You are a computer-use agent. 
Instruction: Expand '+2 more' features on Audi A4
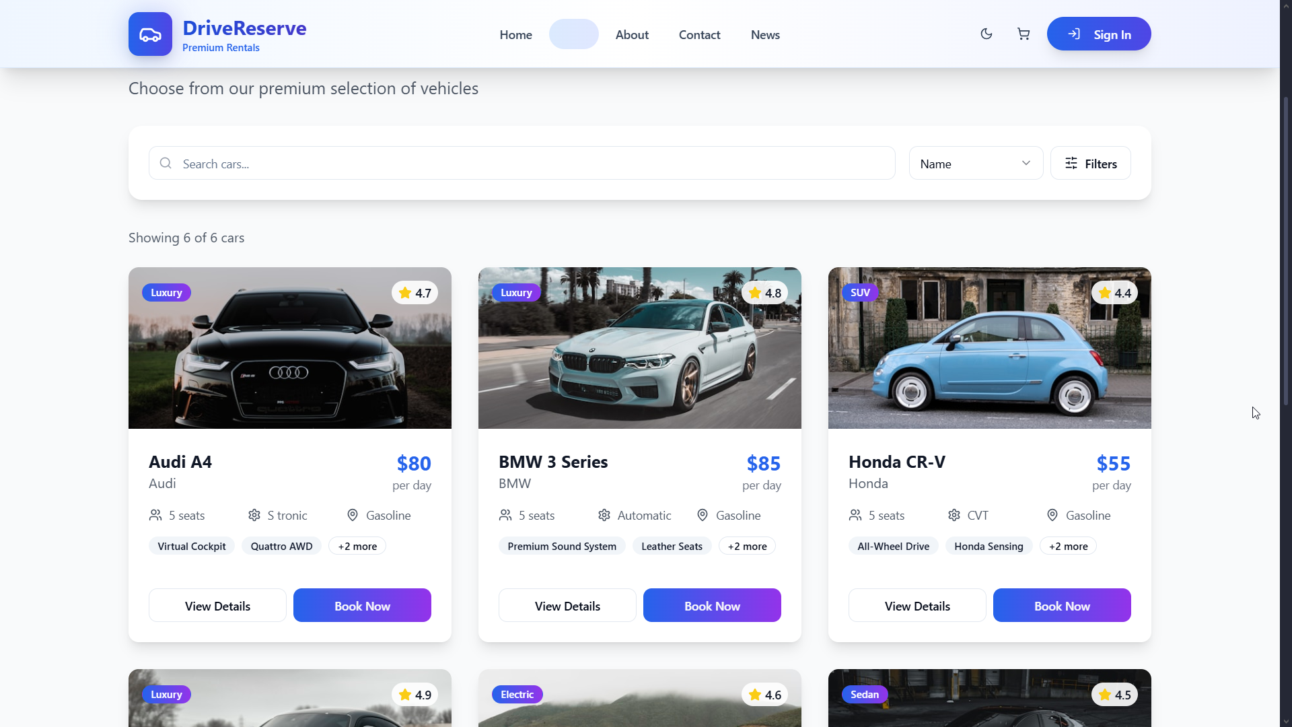point(357,547)
